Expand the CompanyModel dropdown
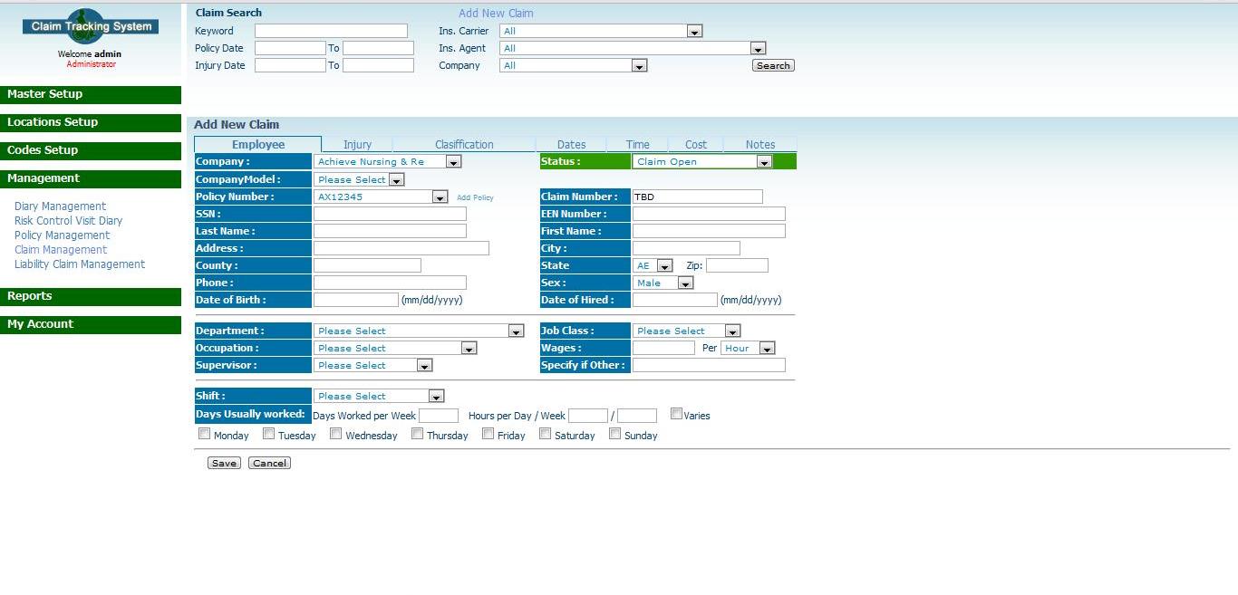 point(359,179)
